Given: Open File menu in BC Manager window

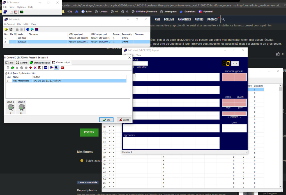Looking at the screenshot, I should (5, 7).
